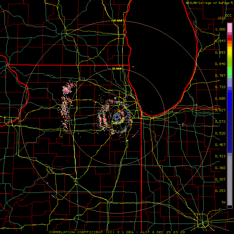Click the 0.360 scale value
This screenshot has height=234, width=234.
click(x=220, y=168)
